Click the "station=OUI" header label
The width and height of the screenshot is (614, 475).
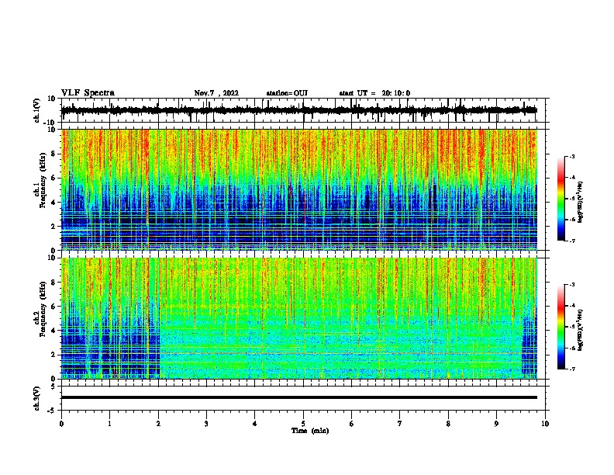287,93
